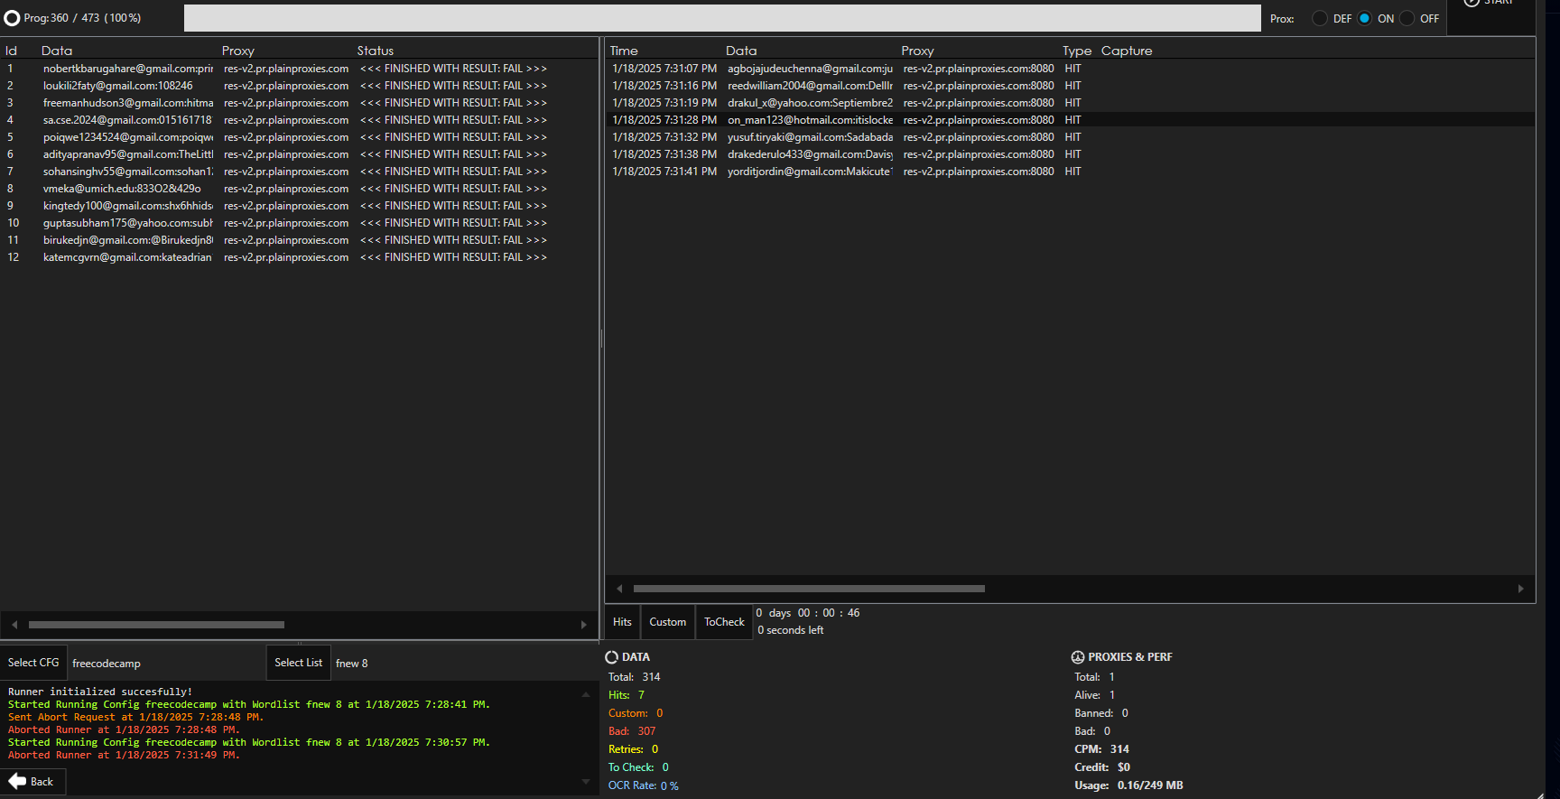Click the hits list horizontal scrollbar

click(x=809, y=589)
